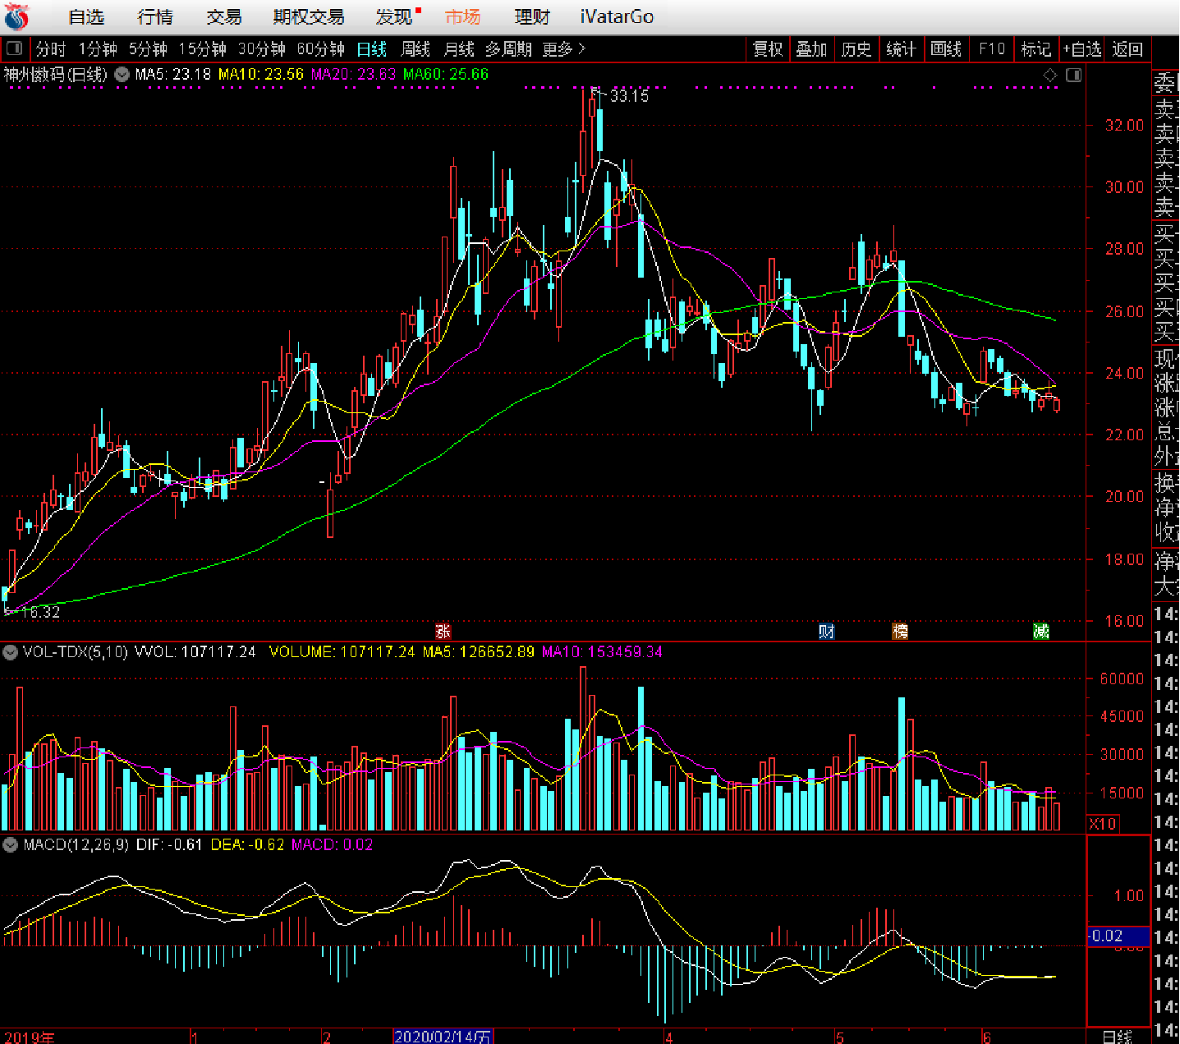Switch to 15分钟 period tab
Image resolution: width=1180 pixels, height=1044 pixels.
pos(203,49)
